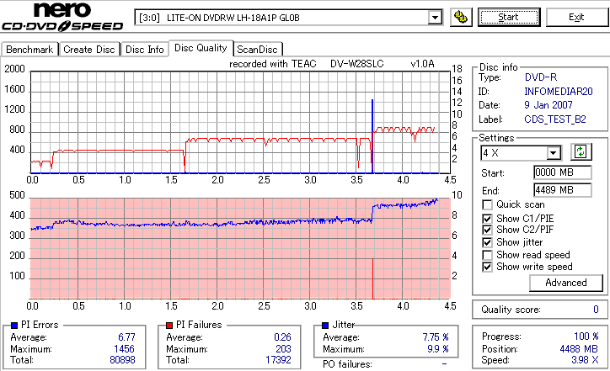Click the disc ID INFOMEDIAR20
The image size is (610, 371).
tap(559, 92)
